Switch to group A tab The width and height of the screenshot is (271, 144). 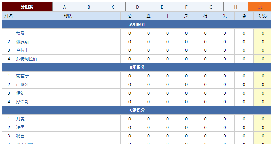click(x=64, y=7)
